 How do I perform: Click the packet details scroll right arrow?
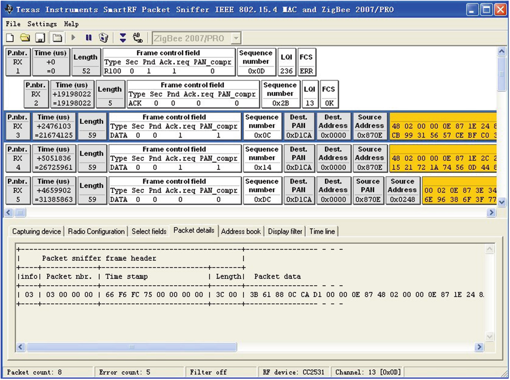479,347
